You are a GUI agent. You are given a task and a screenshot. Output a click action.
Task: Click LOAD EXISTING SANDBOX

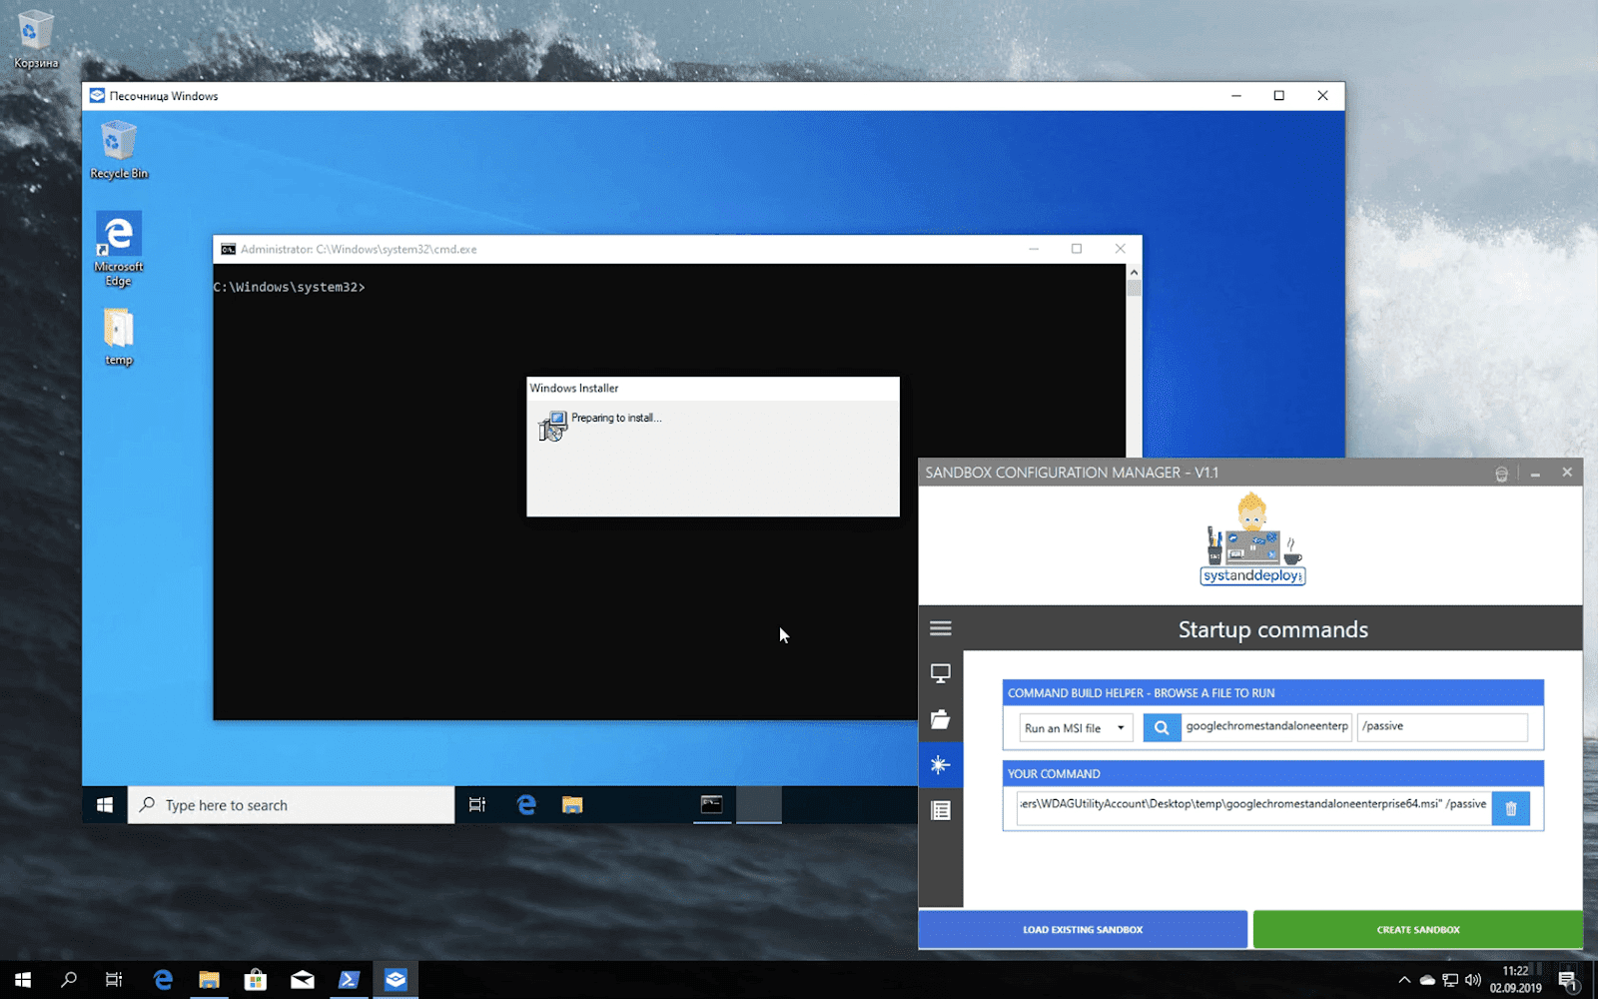(1082, 929)
